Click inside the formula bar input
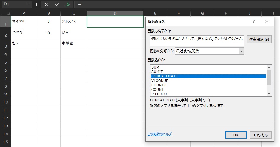 click(x=177, y=4)
